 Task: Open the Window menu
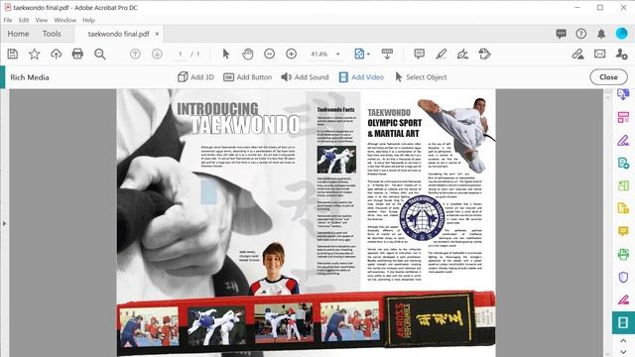click(64, 20)
